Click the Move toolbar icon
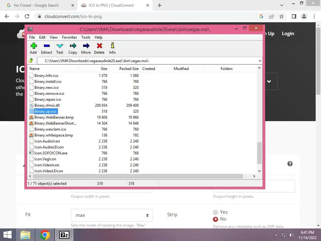 [86, 46]
